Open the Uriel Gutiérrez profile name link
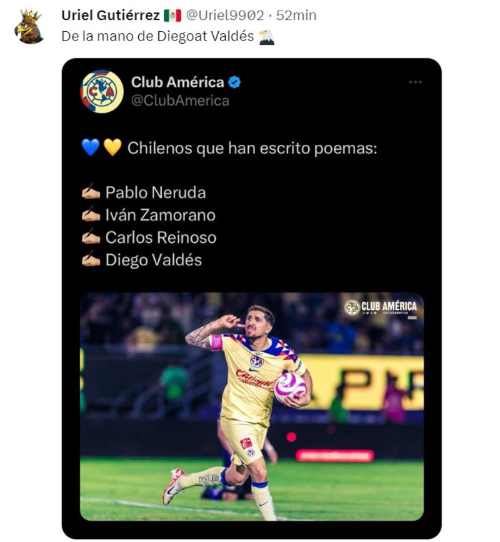The width and height of the screenshot is (500, 542). [x=111, y=16]
